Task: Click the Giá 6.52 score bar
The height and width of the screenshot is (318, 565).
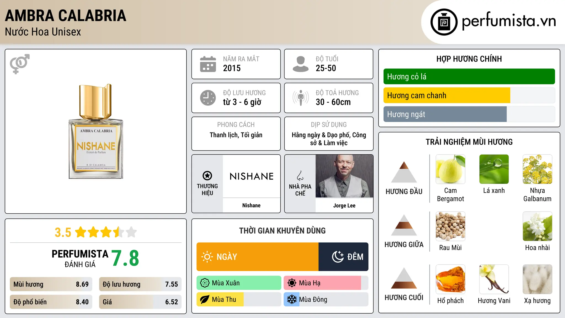Action: (x=140, y=302)
